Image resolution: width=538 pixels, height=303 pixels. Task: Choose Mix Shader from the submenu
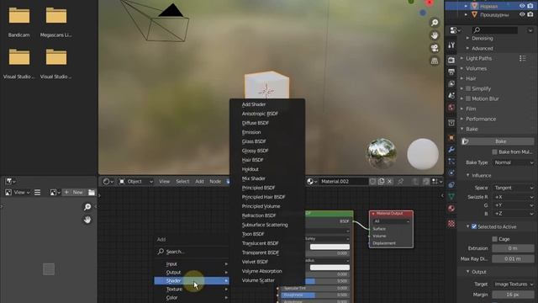click(x=254, y=178)
